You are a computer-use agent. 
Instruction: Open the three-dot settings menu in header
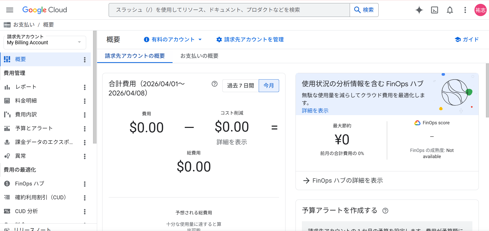(465, 10)
